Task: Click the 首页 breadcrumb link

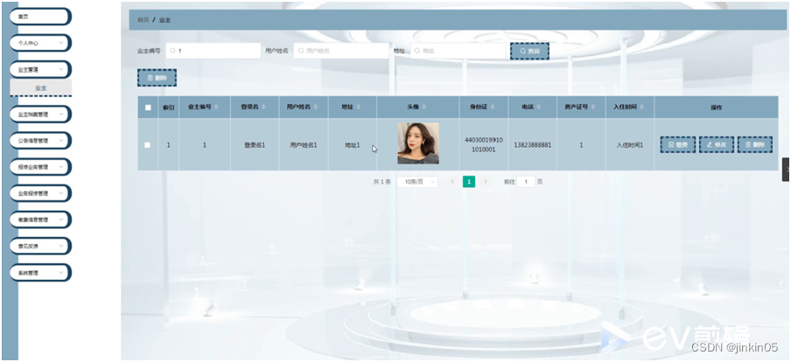Action: coord(142,18)
